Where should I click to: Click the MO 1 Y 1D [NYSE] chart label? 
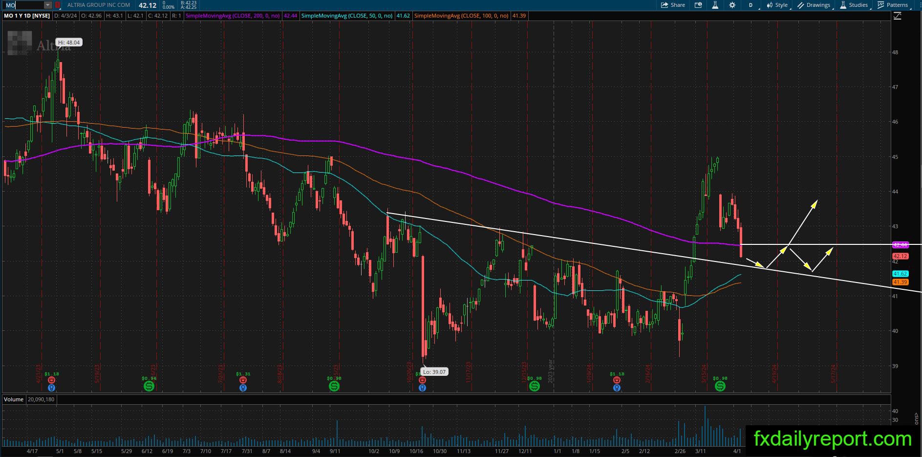pos(27,16)
